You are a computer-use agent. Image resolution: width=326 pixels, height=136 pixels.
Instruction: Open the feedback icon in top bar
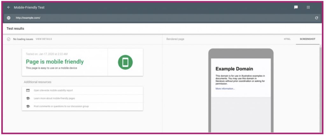tap(296, 7)
